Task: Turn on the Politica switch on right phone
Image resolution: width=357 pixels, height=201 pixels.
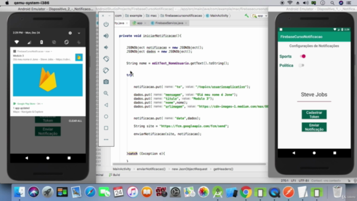Action: (301, 65)
